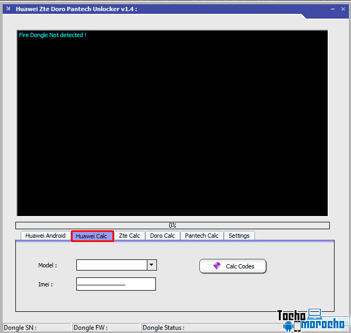Focus the Imei input field

[116, 284]
